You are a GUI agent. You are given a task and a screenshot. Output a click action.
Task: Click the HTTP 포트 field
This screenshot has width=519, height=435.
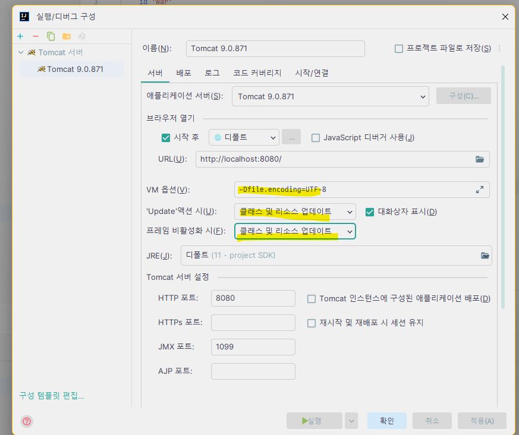pos(253,298)
